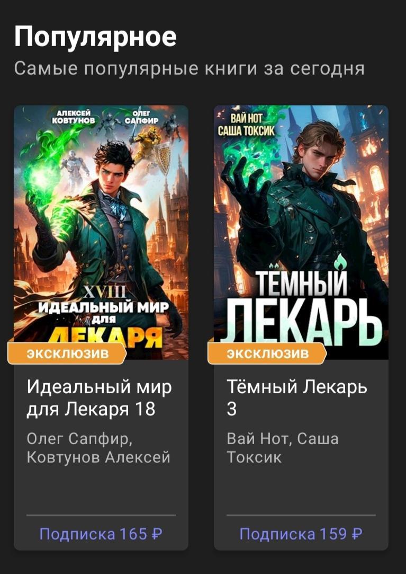
Task: Open authors Вай Нот, Саша Токсик
Action: pos(282,448)
